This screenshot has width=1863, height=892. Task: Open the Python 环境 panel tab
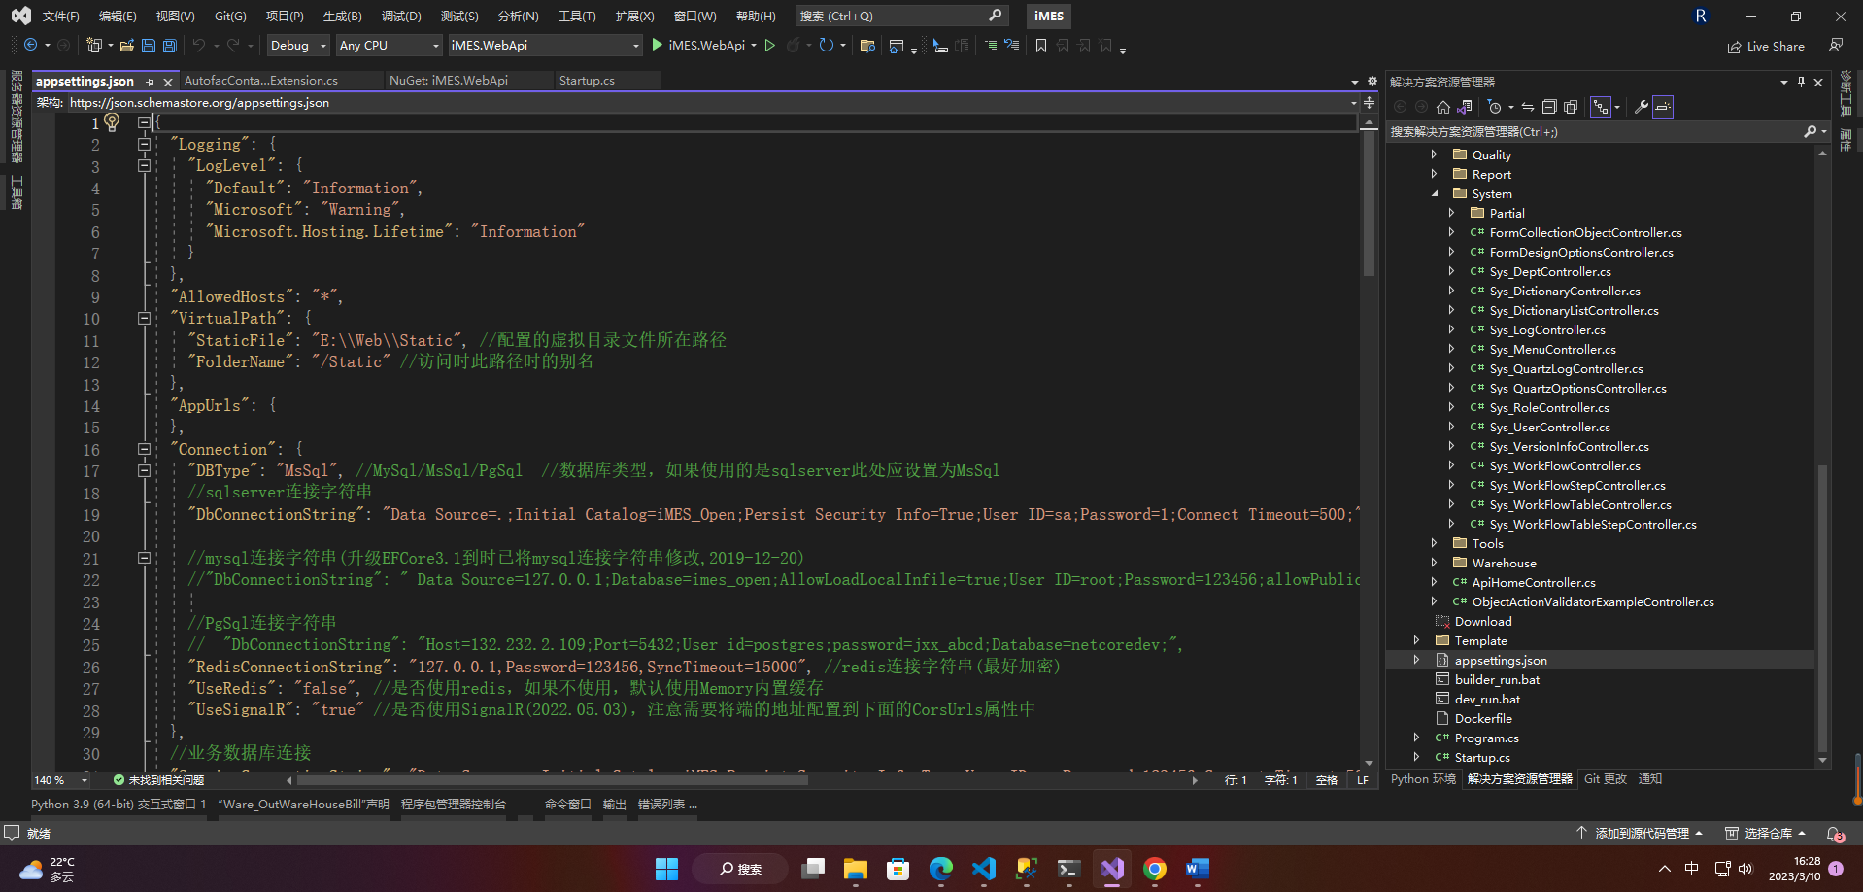(x=1423, y=779)
